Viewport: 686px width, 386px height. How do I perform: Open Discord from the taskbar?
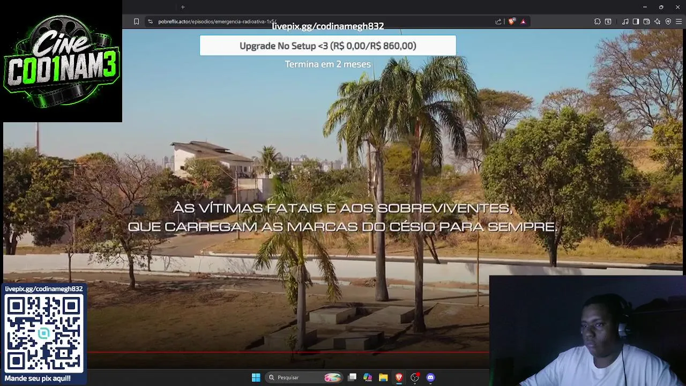pyautogui.click(x=430, y=377)
